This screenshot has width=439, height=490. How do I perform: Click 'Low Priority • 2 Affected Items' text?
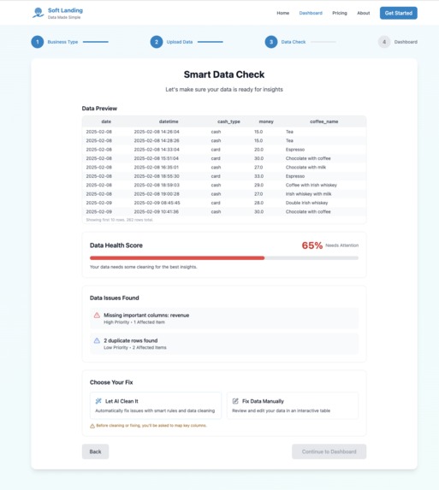click(135, 347)
